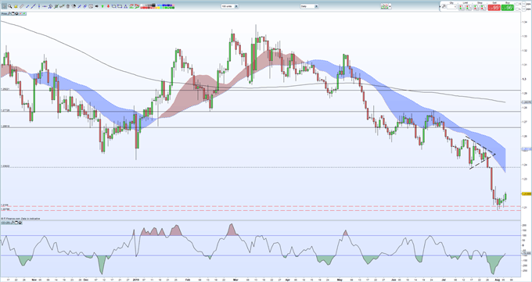This screenshot has height=282, width=532.
Task: Click green add button in Price panel
Action: [x=24, y=13]
